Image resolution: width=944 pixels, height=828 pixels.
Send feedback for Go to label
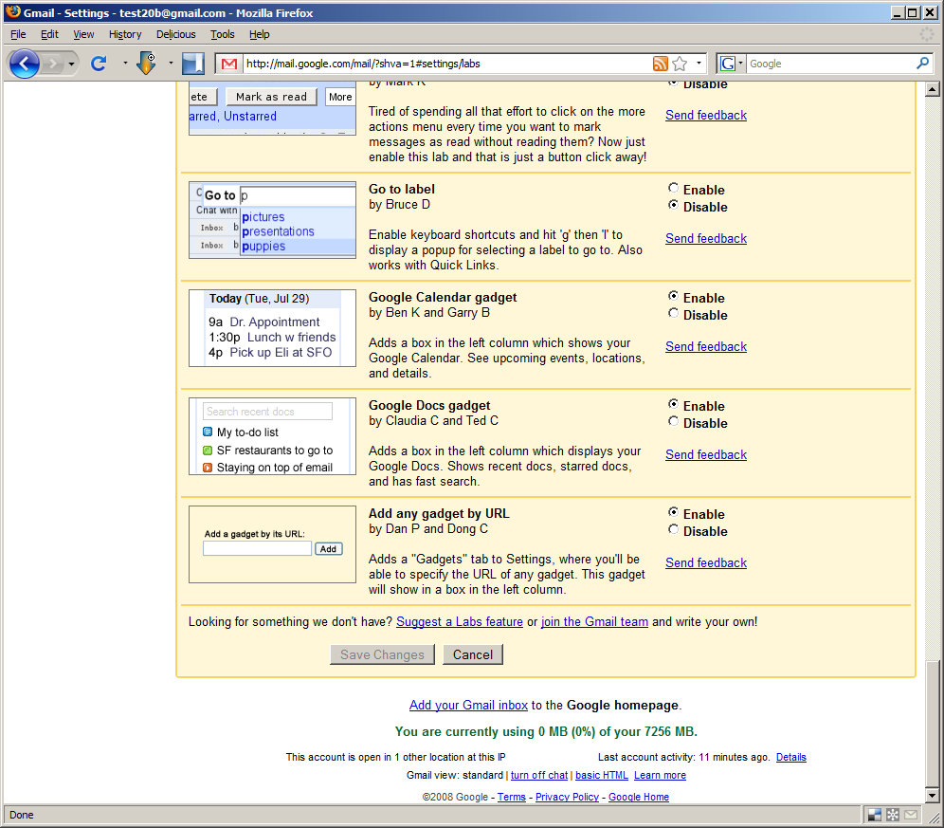[705, 239]
